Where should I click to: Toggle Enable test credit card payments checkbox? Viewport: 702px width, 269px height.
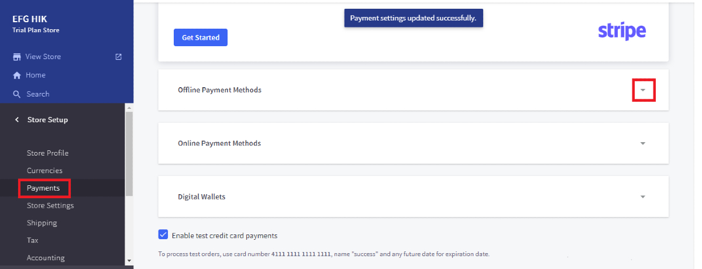(x=163, y=235)
